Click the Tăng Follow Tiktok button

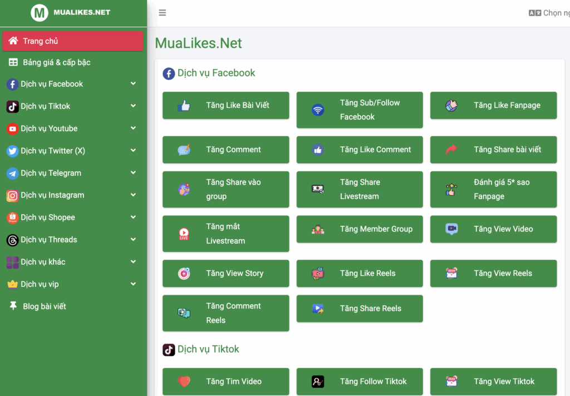[x=360, y=382]
